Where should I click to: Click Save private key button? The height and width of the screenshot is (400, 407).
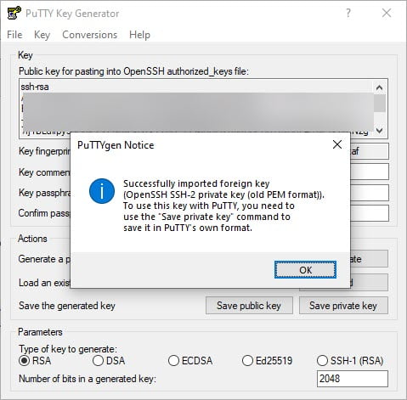coord(343,306)
